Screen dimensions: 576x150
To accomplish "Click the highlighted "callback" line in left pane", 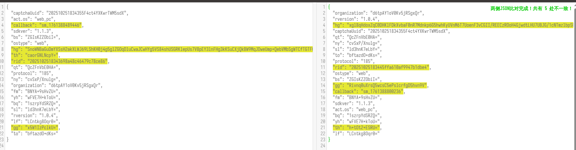I will coord(47,25).
